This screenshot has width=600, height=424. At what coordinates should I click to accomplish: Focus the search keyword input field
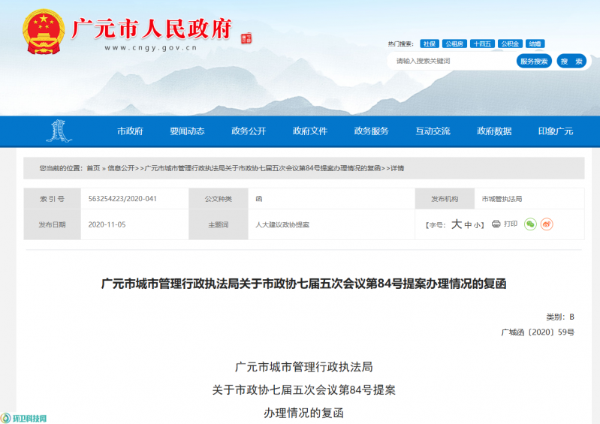[451, 61]
